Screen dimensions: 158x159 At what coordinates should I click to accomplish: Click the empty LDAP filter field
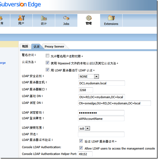point(101,134)
